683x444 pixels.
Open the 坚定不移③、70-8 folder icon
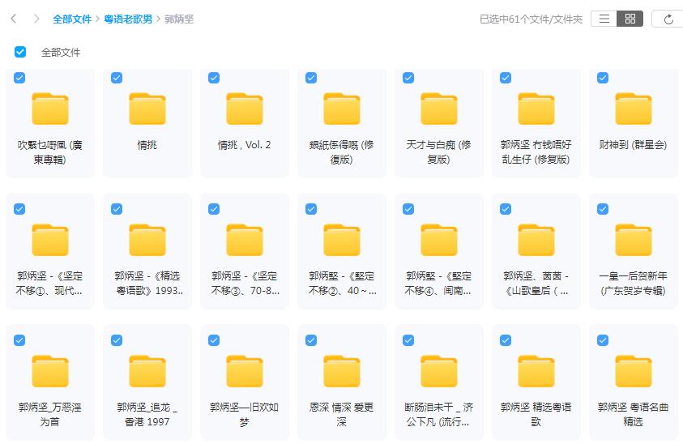(245, 240)
